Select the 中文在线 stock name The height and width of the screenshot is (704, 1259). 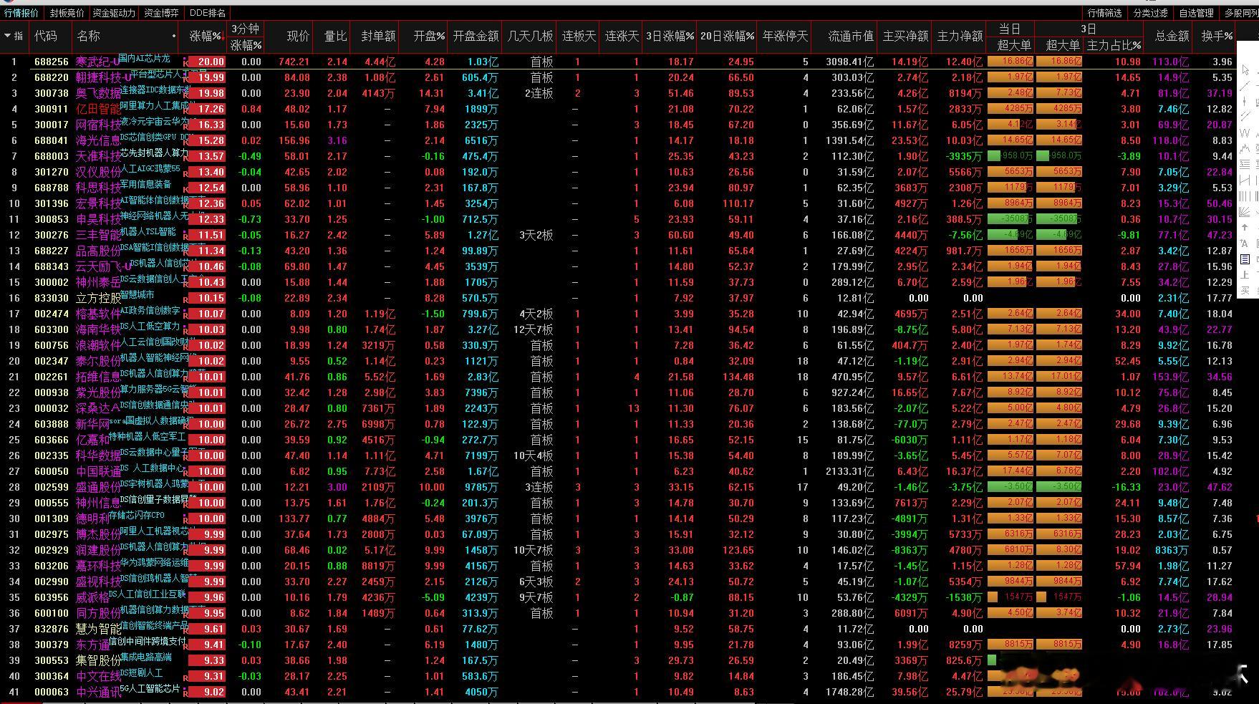point(98,676)
